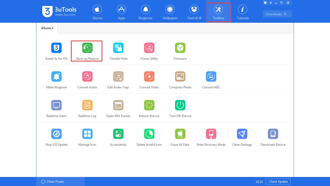Choose Turn Off iDevice
Viewport: 330px width, 186px height.
point(180,109)
